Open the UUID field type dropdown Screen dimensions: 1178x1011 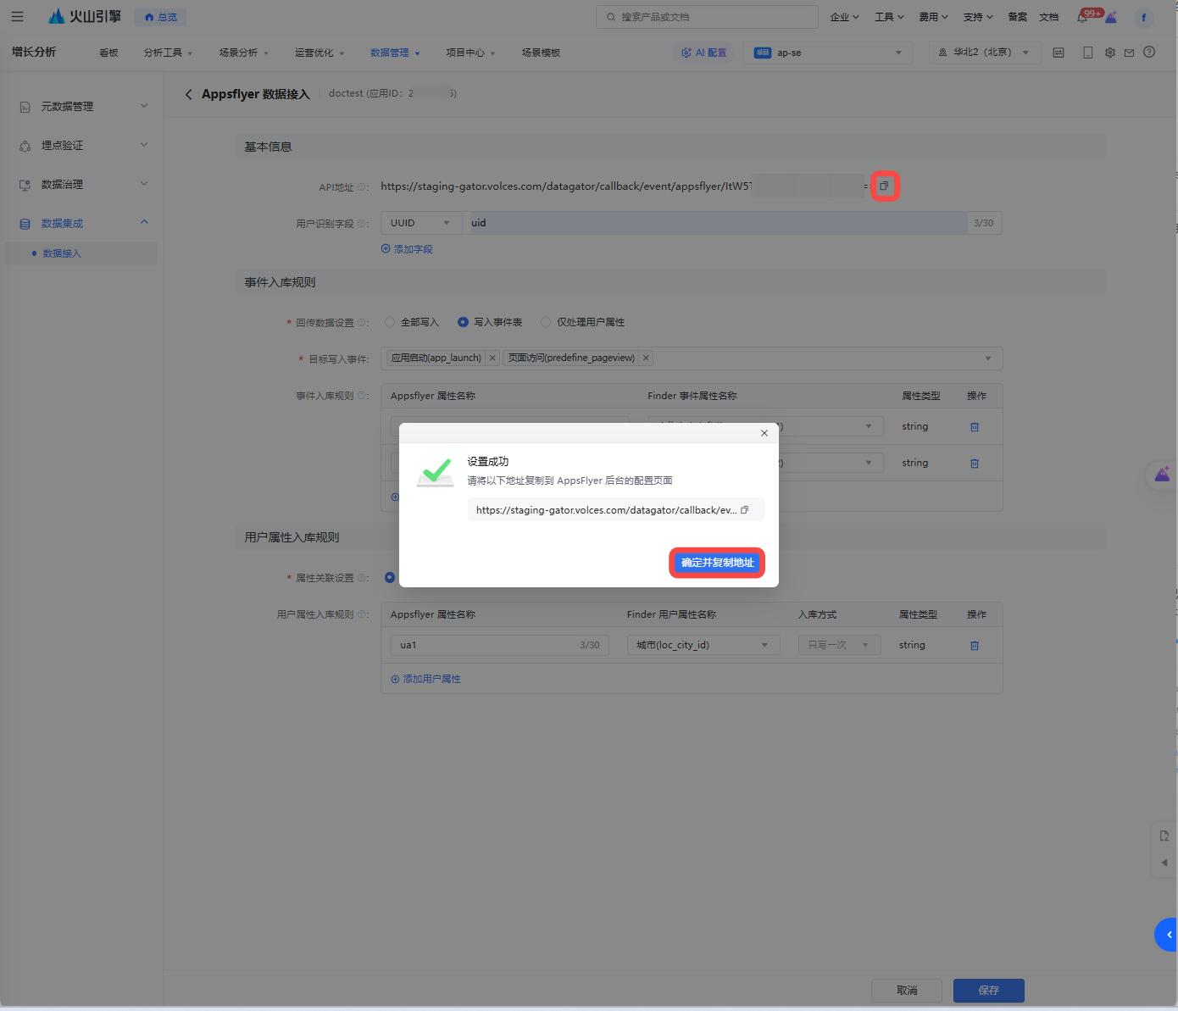(420, 223)
